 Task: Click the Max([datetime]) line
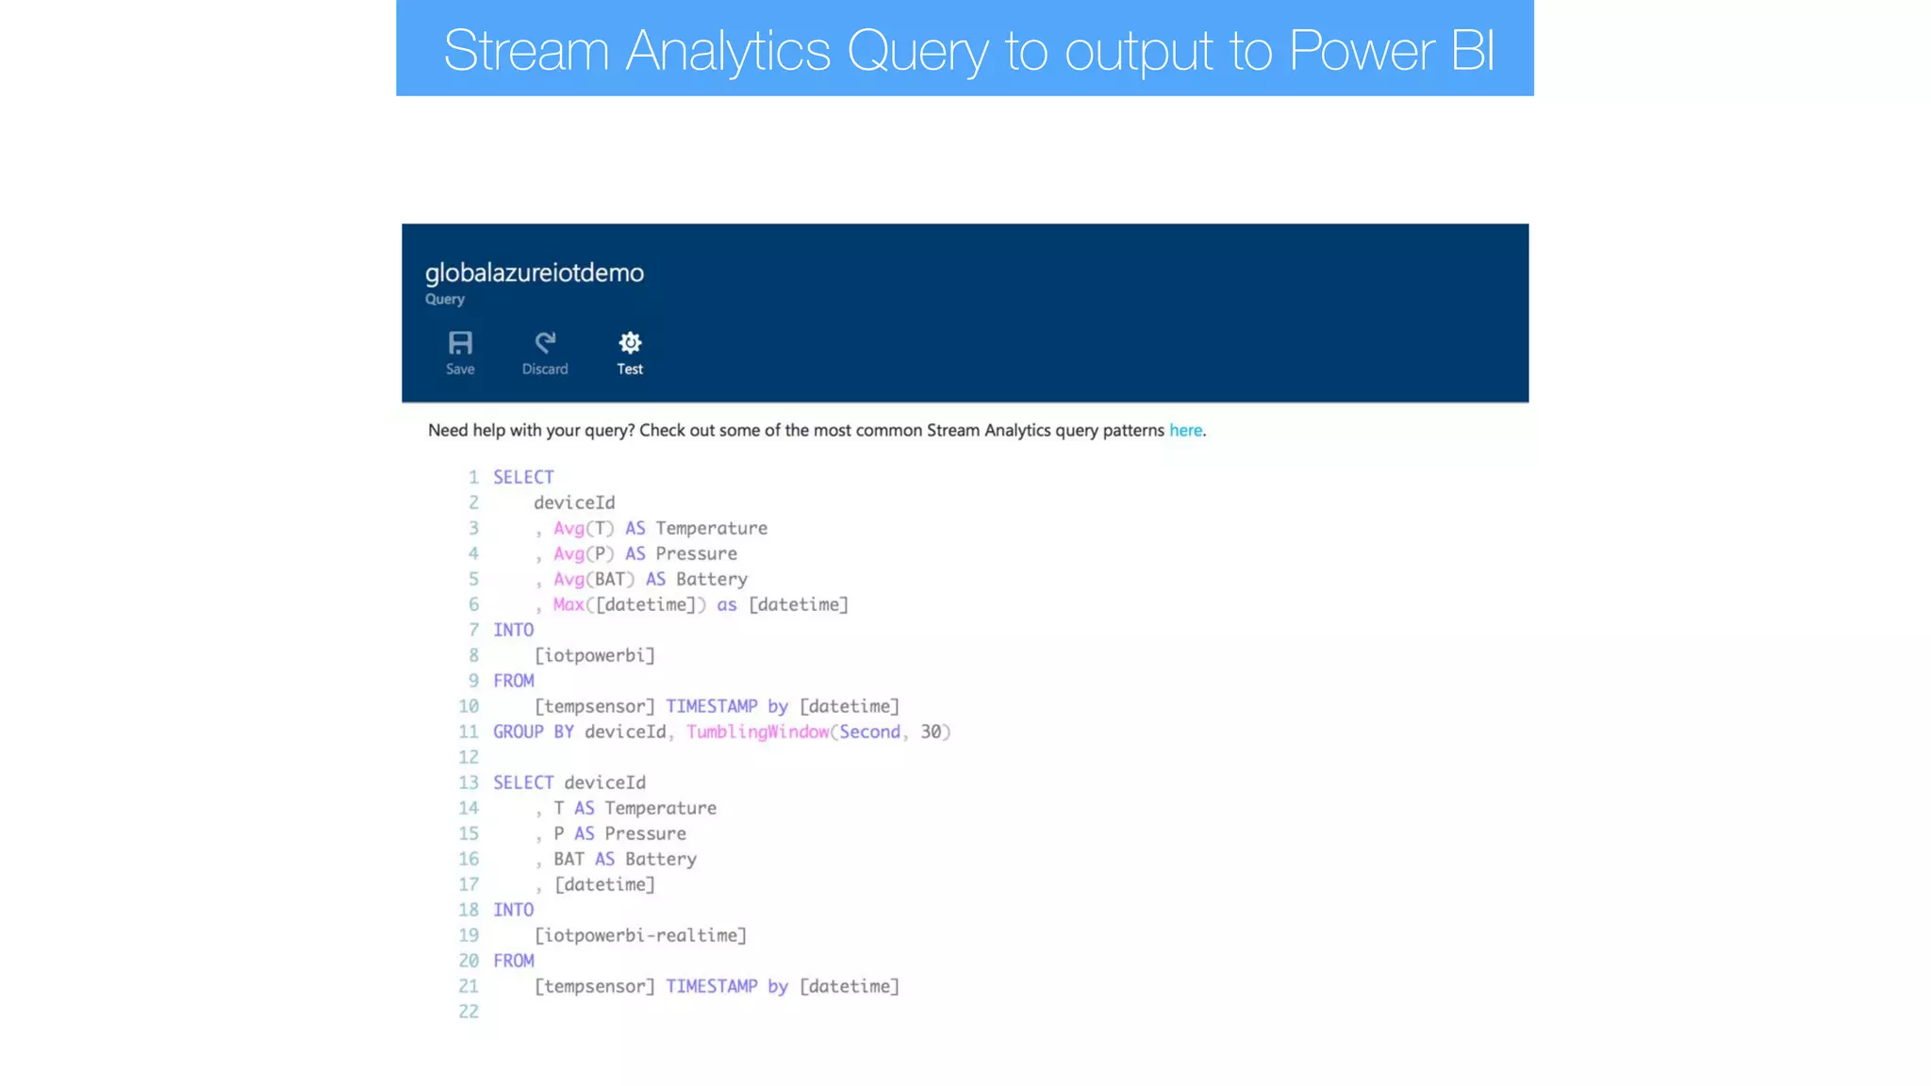coord(692,604)
